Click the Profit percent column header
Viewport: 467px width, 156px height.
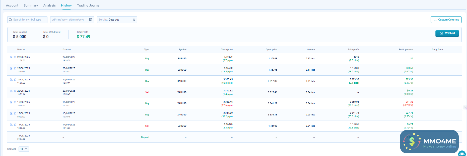[406, 50]
